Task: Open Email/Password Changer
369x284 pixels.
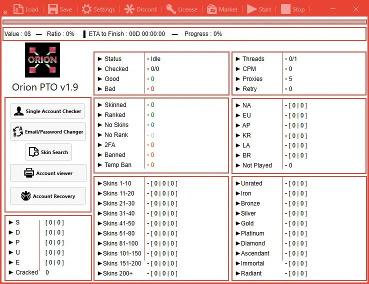Action: [48, 131]
